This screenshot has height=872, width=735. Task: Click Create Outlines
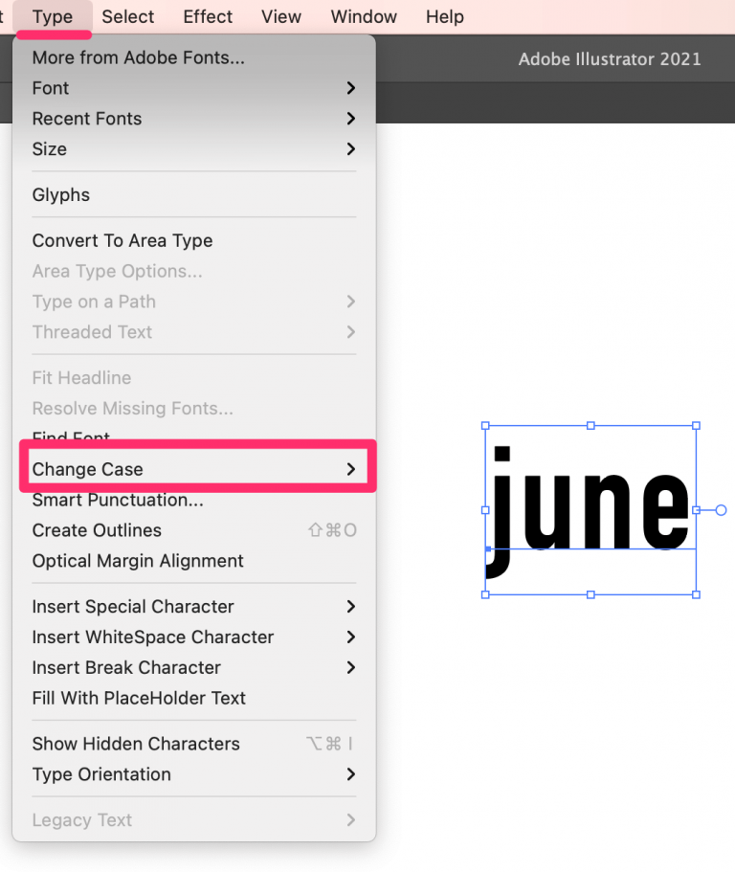coord(97,530)
